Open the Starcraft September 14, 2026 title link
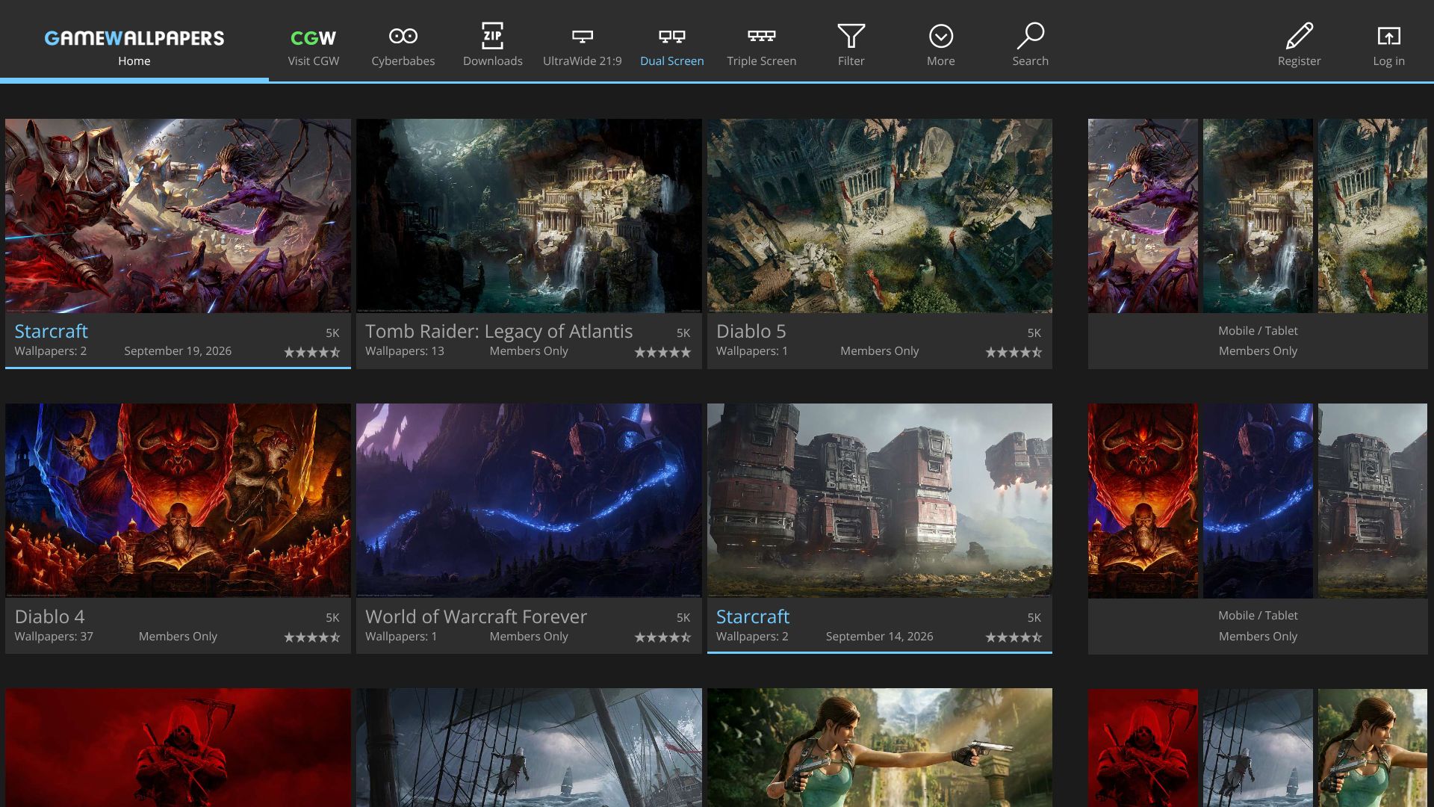This screenshot has width=1434, height=807. [x=752, y=616]
